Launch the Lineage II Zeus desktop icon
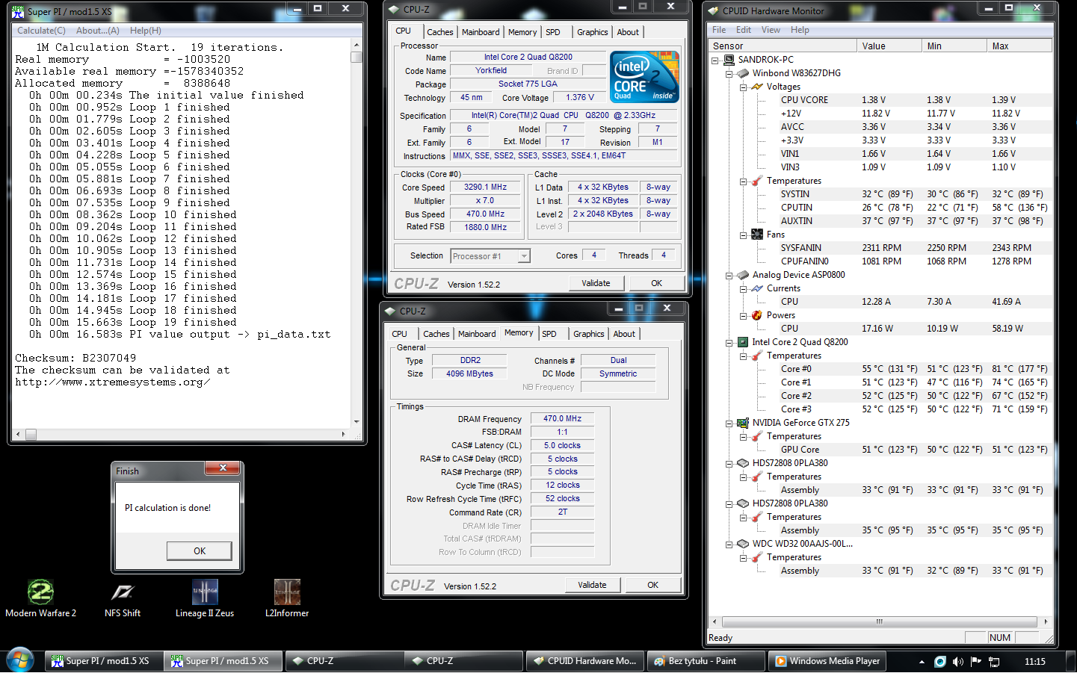 [205, 593]
